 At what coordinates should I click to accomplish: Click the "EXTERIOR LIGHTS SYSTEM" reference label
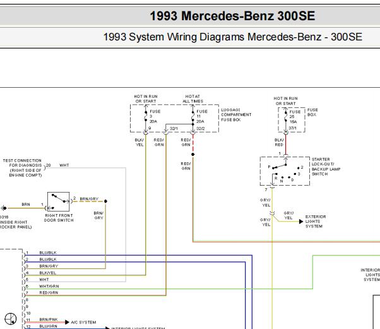(x=315, y=222)
